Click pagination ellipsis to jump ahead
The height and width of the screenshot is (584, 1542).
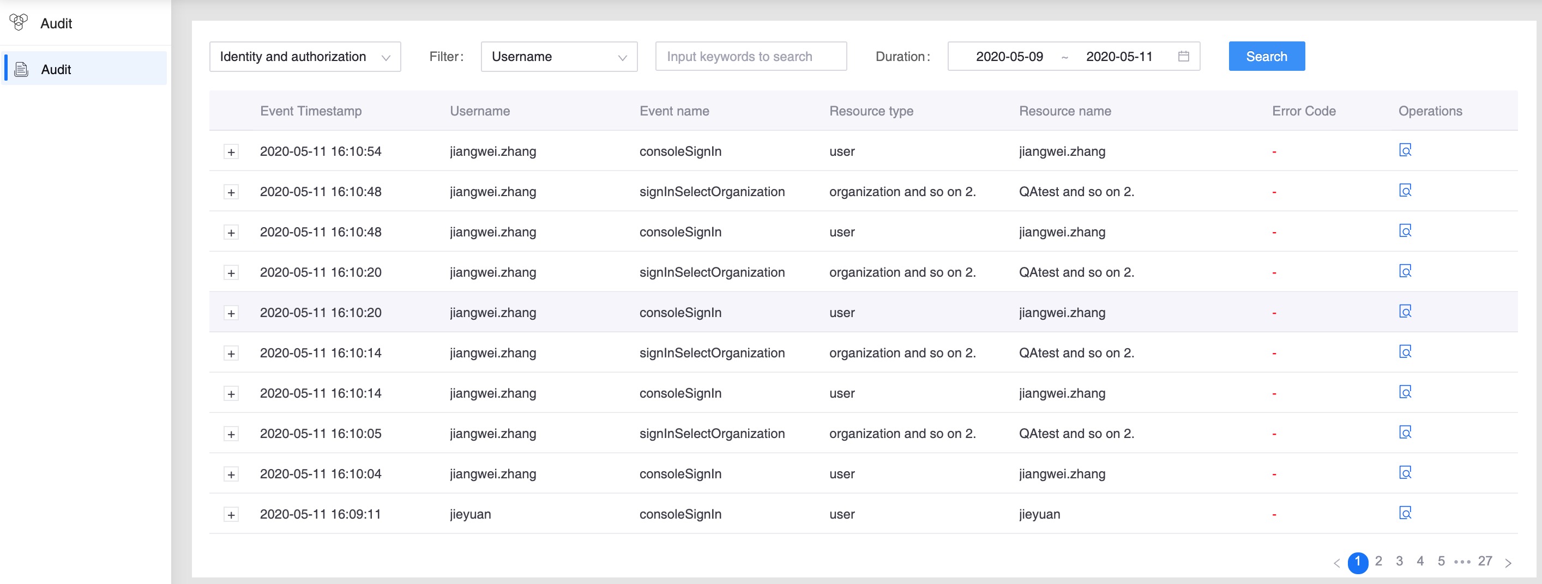1462,562
